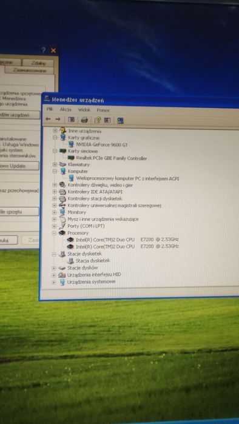
Task: Select Wieloprocesorowy komputer PC z interfejsem ACPI
Action: pos(127,178)
